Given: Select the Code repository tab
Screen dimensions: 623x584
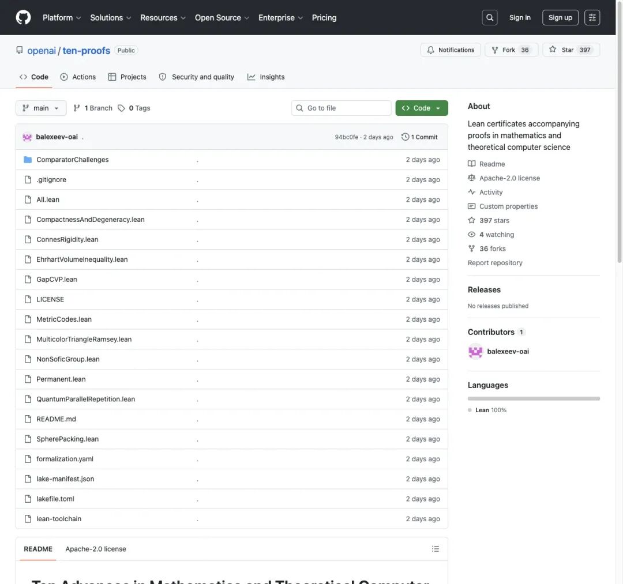Looking at the screenshot, I should pos(34,77).
